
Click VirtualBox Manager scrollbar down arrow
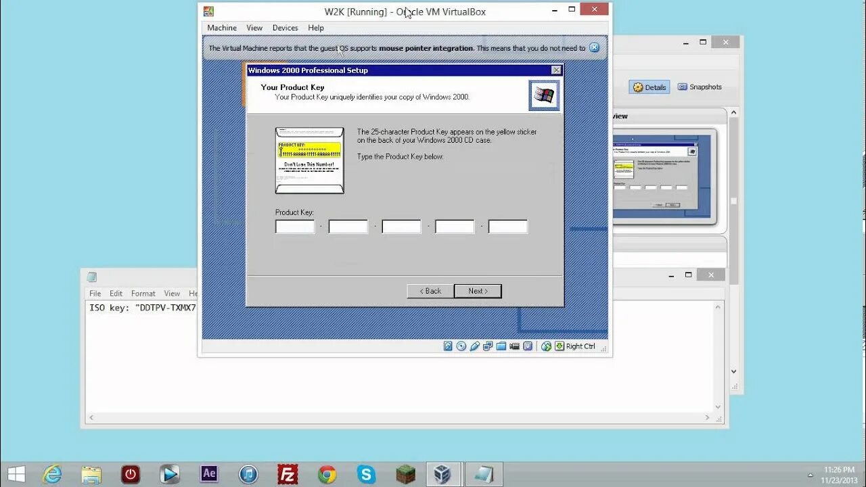pyautogui.click(x=733, y=371)
